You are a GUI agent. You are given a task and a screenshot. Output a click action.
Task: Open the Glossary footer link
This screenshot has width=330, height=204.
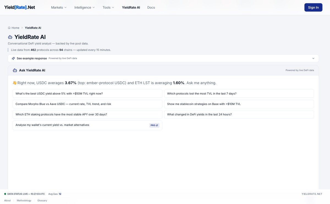tap(42, 200)
